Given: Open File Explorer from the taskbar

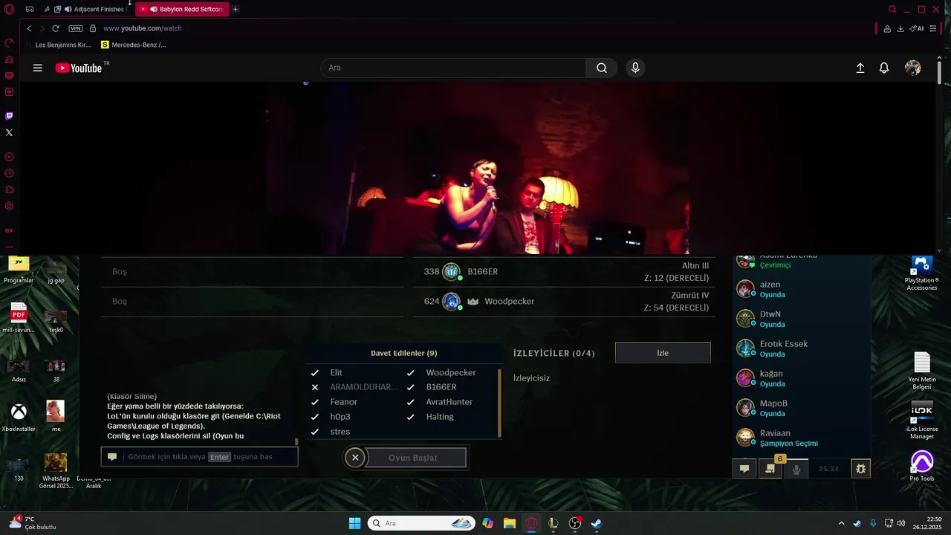Looking at the screenshot, I should pos(509,523).
